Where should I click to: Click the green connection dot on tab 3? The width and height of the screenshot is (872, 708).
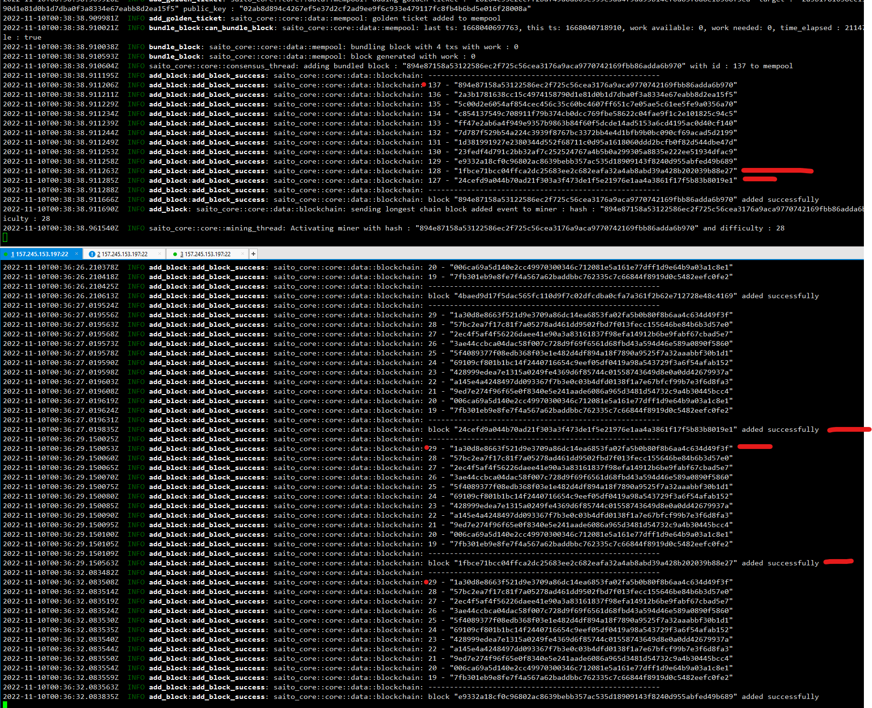point(175,254)
